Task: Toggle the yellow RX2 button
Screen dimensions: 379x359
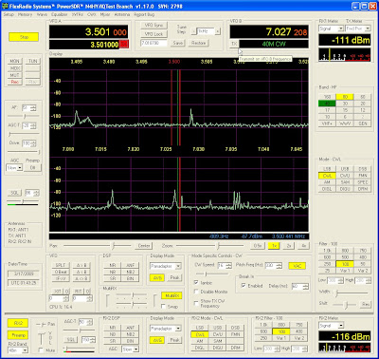Action: 18,323
